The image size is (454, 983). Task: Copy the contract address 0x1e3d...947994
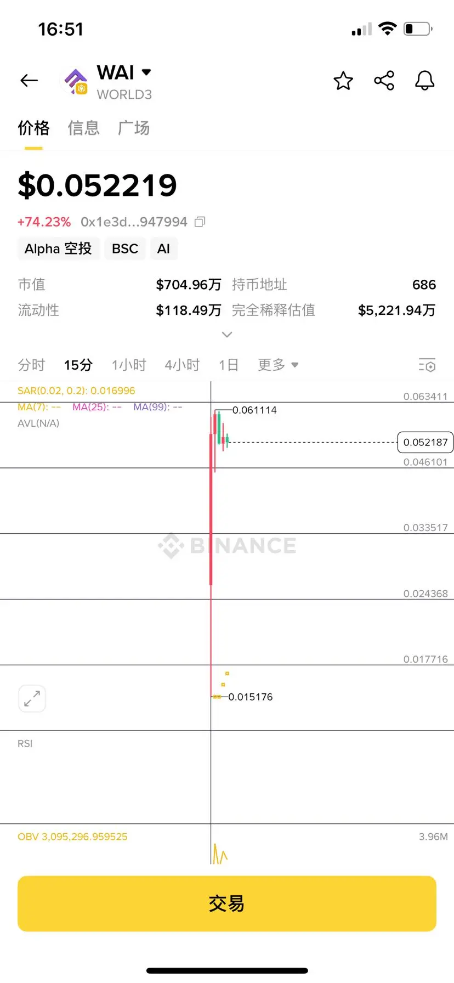(200, 222)
